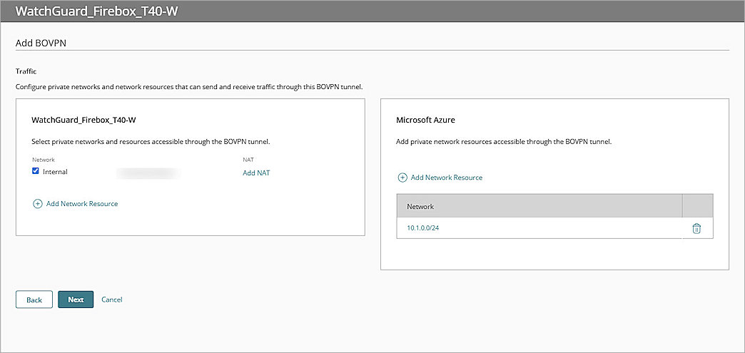745x353 pixels.
Task: Click the Add BOVPN page heading
Action: [x=41, y=43]
